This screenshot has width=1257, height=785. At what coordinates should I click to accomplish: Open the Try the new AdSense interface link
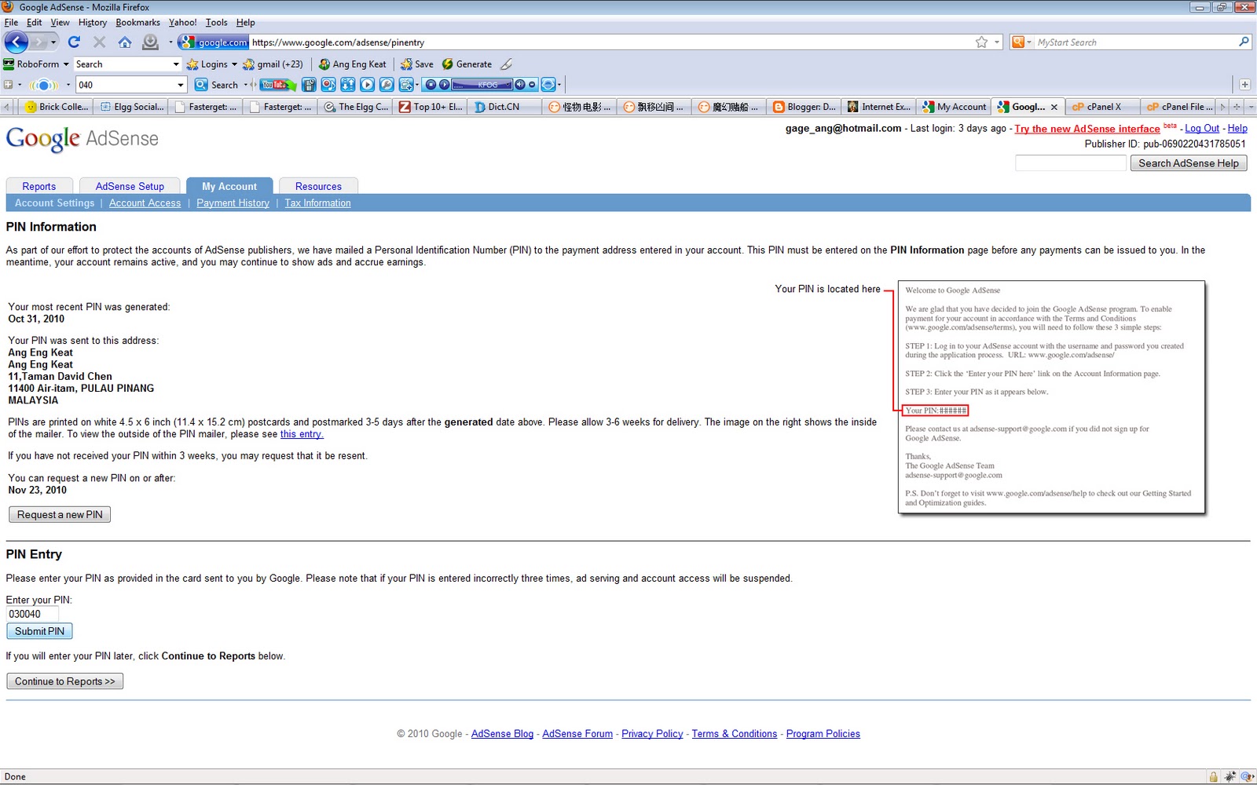1087,128
